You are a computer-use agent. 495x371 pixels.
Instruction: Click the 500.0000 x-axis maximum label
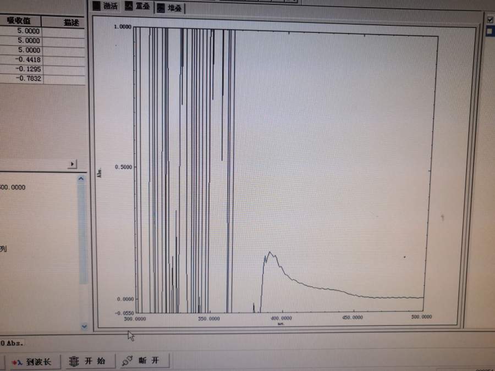tap(421, 317)
